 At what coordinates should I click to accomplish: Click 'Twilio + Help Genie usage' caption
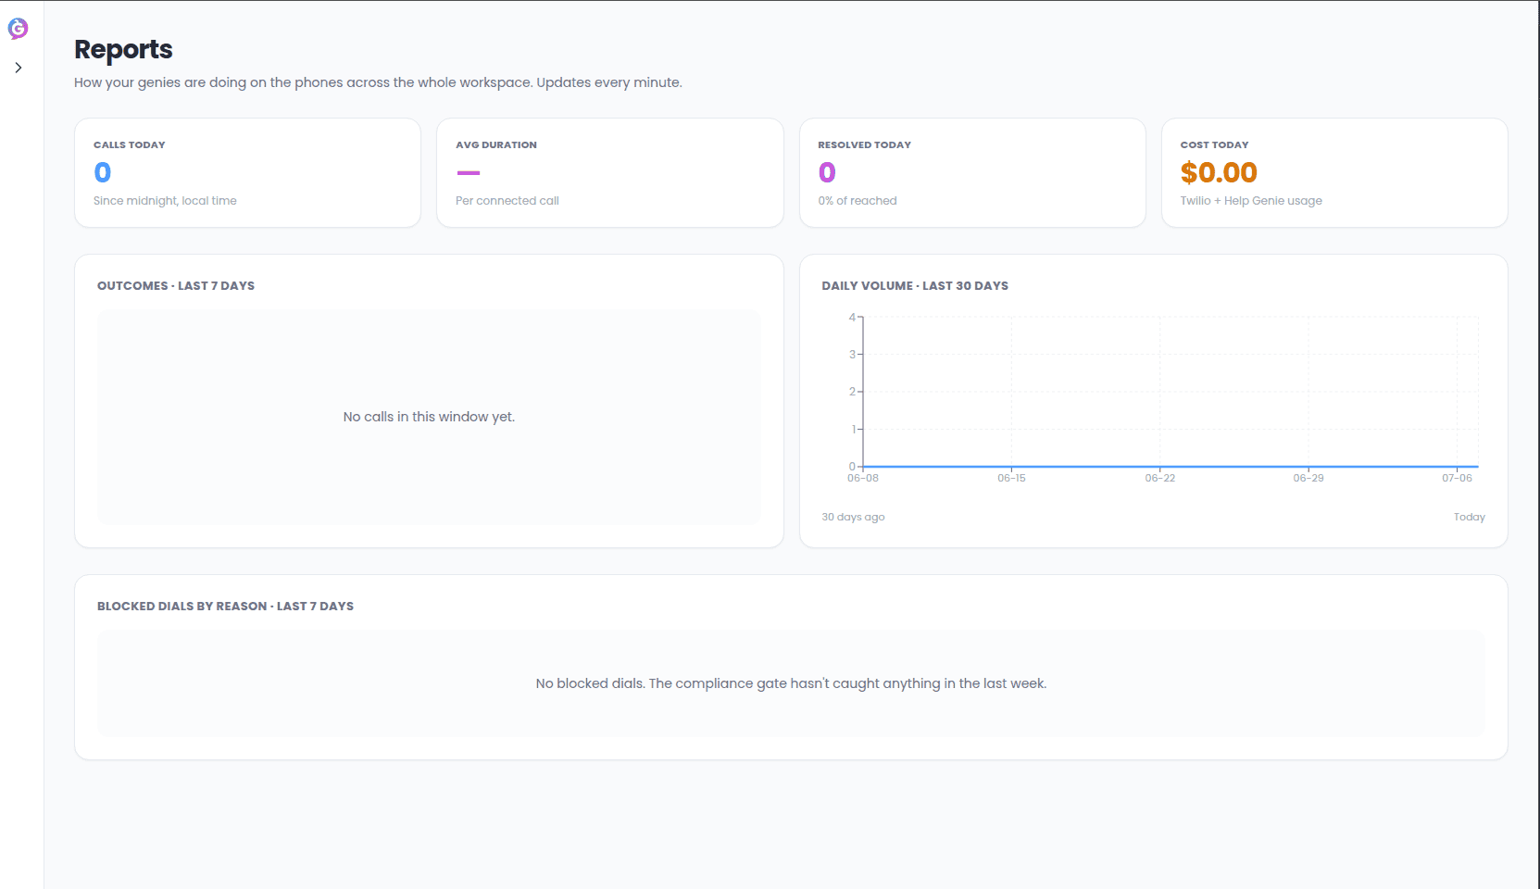[x=1251, y=201]
